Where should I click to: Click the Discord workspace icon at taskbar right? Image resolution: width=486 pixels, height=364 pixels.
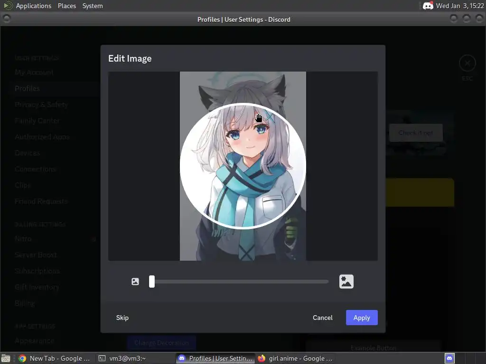click(x=450, y=358)
